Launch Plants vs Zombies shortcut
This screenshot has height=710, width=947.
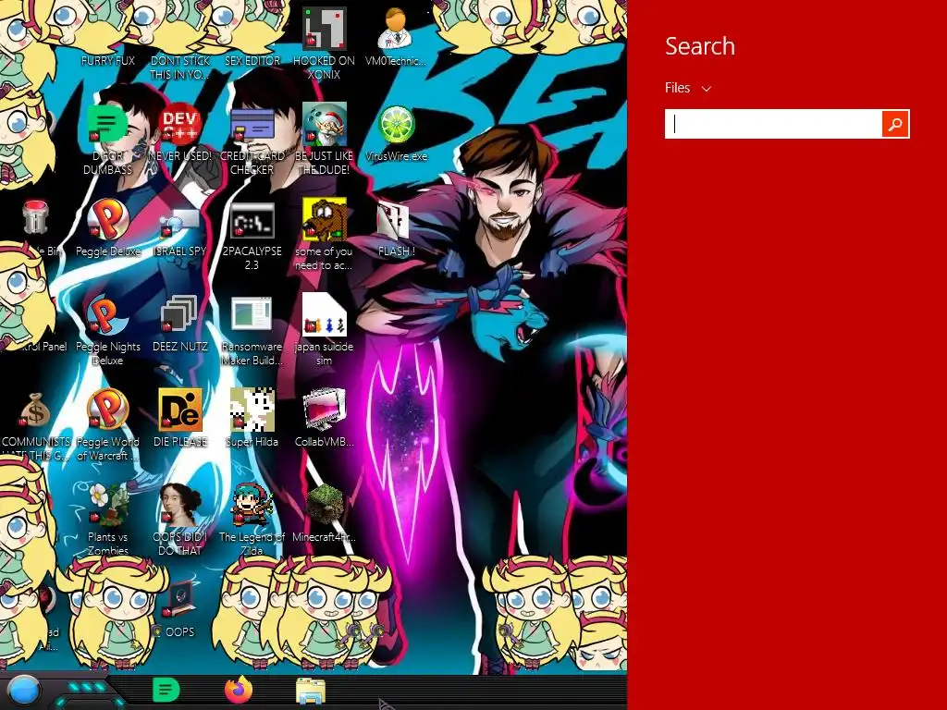pos(107,504)
